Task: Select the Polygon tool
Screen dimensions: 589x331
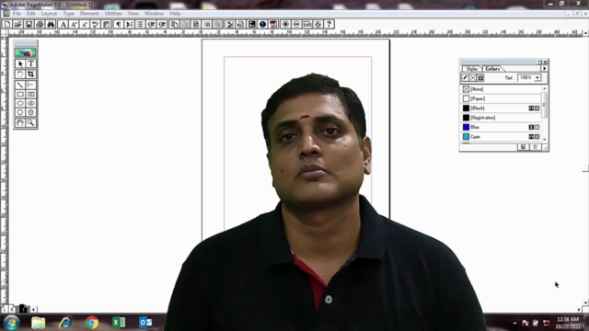Action: click(20, 112)
